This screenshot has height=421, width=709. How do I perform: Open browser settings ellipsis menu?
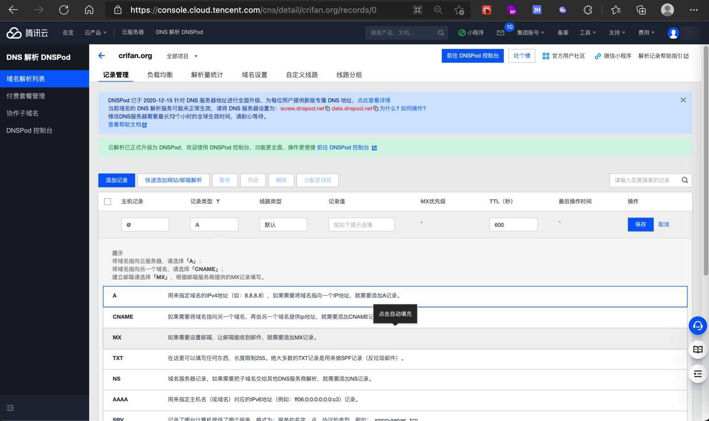[x=694, y=10]
